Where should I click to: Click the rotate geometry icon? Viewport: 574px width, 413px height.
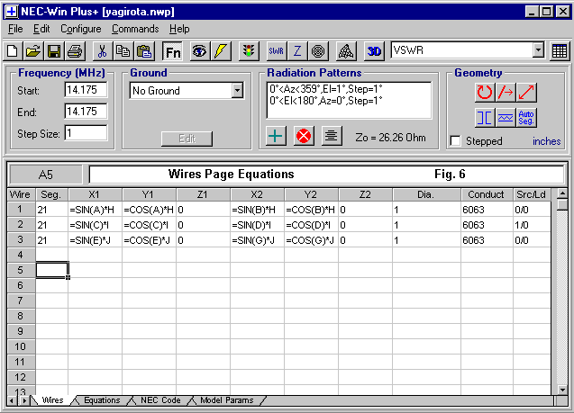tap(485, 92)
